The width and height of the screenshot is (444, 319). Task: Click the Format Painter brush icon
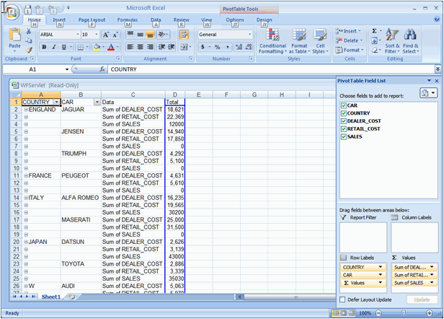coord(29,51)
